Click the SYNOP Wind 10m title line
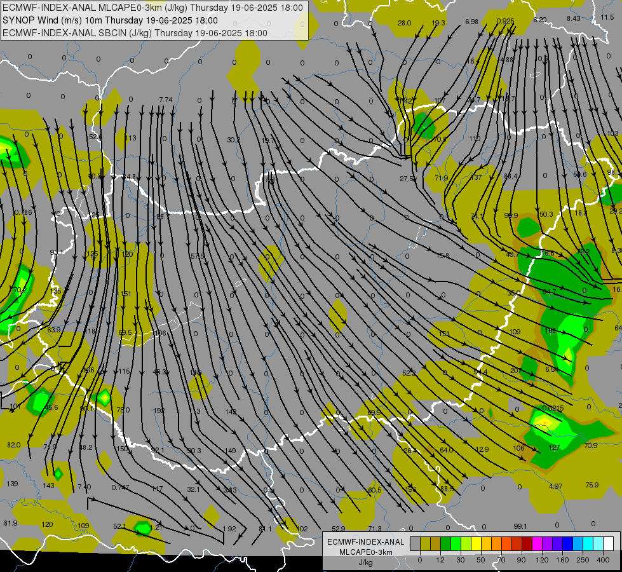622x572 pixels. (111, 20)
